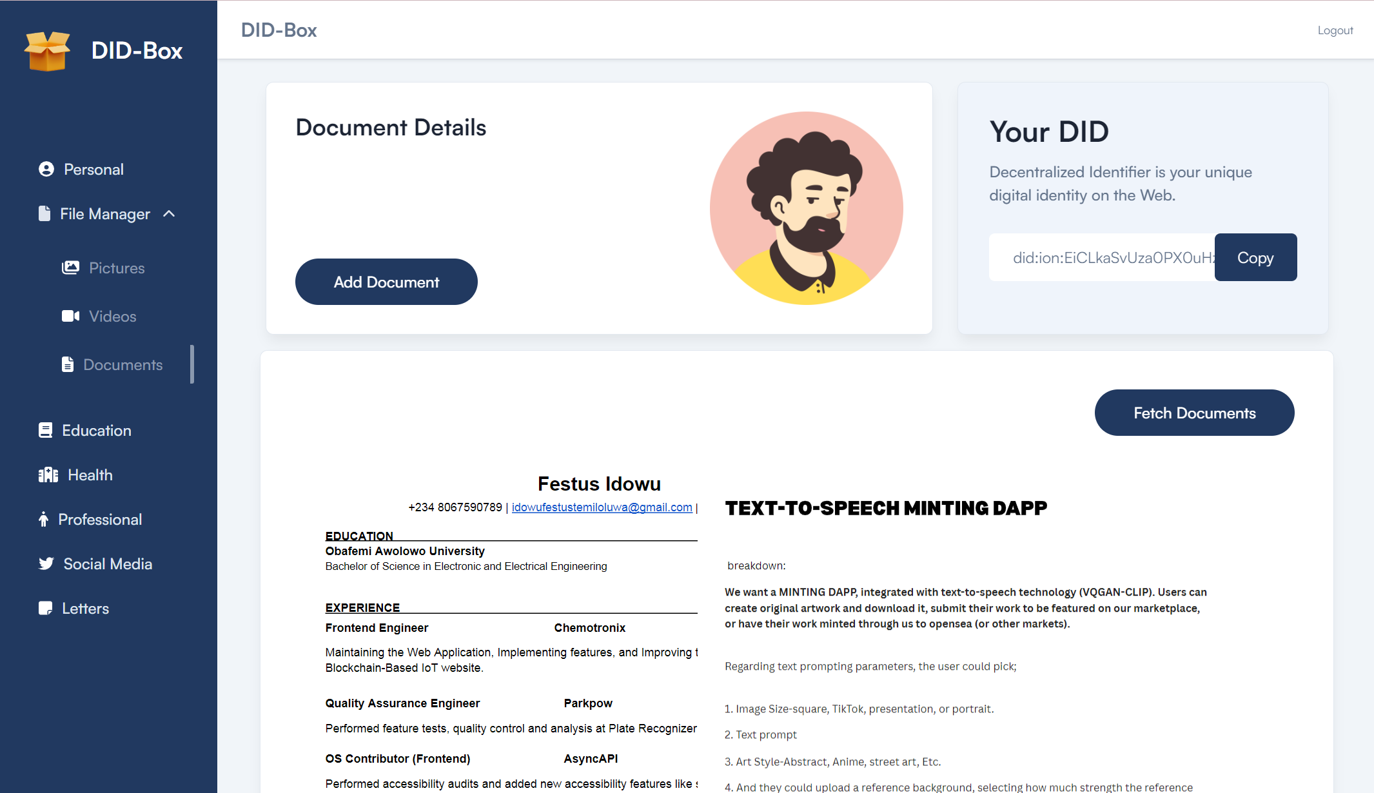
Task: Select Social Media in the sidebar
Action: pos(108,564)
